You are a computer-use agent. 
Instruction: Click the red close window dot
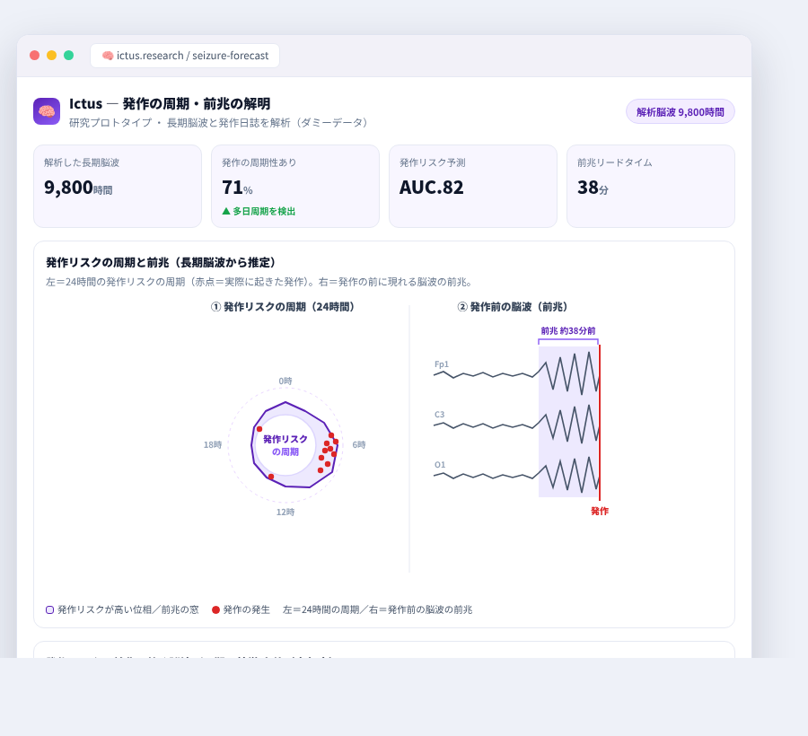tap(34, 55)
